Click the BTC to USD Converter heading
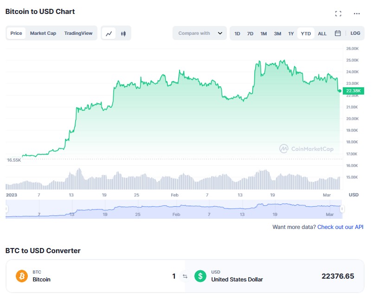This screenshot has width=372, height=300. pos(43,251)
